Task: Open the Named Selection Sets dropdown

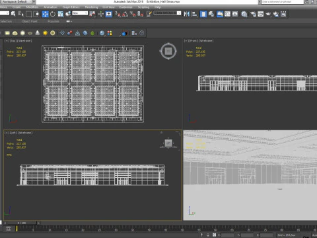Action: click(167, 13)
